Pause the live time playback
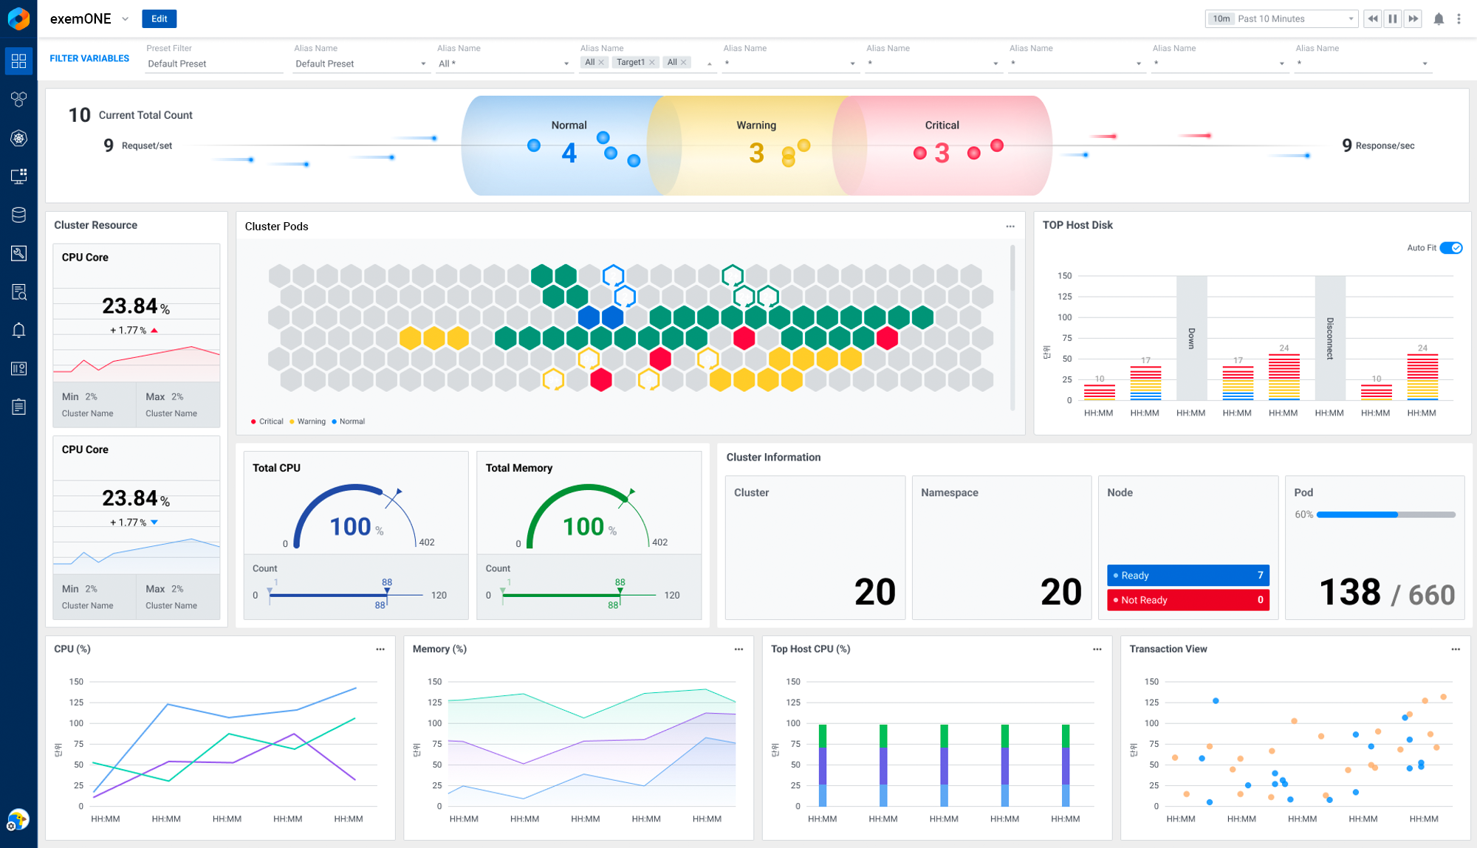1477x848 pixels. [1393, 19]
